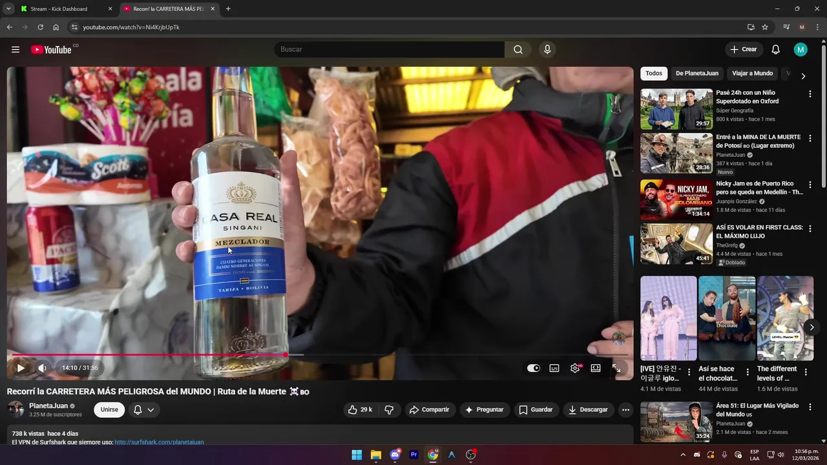Join channel with Unirse button
The image size is (827, 465).
(x=109, y=409)
